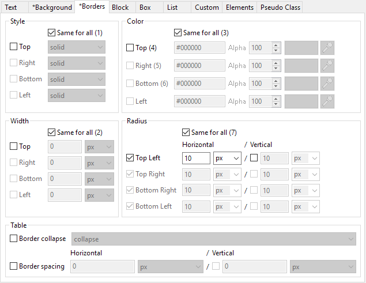Click the Top color swatch box

coord(301,48)
